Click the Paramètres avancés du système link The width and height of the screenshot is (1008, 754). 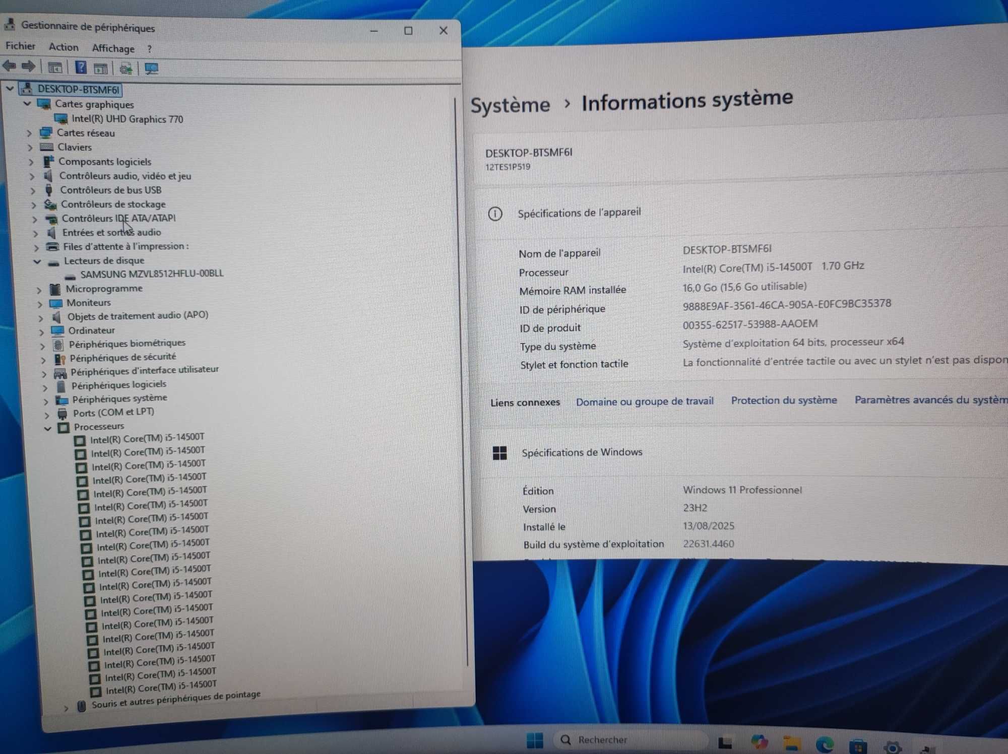point(931,399)
